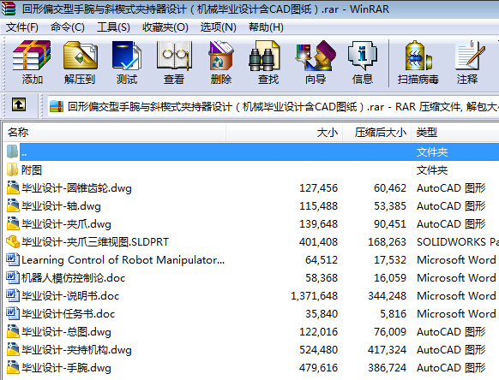Click size value 524,480

318,350
